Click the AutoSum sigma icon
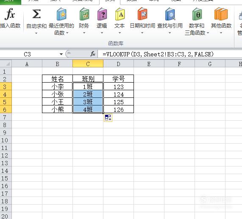Viewport: 242px width, 219px height. click(x=36, y=14)
